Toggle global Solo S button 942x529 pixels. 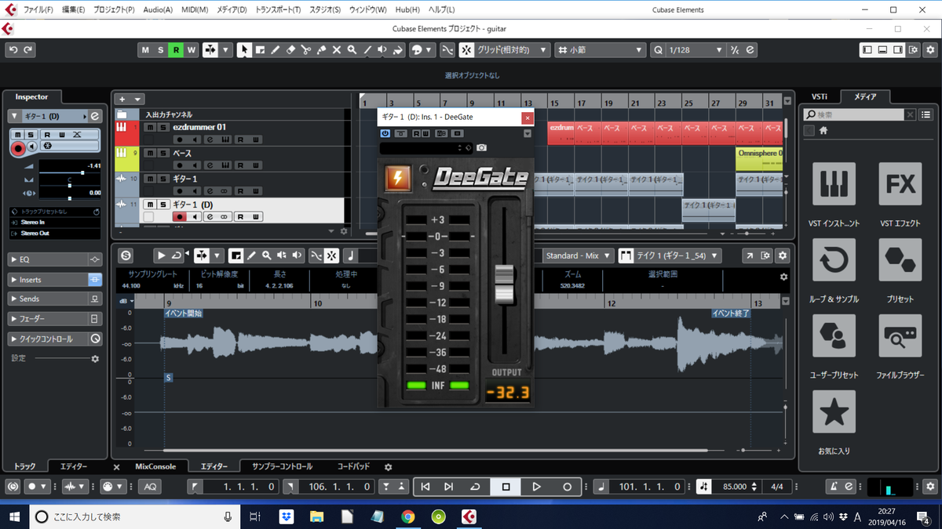click(161, 49)
